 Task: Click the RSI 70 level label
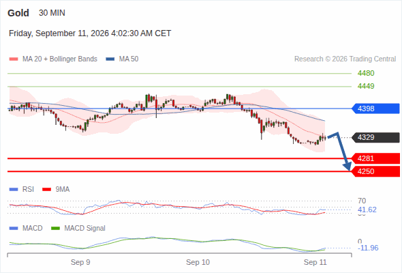coord(362,201)
